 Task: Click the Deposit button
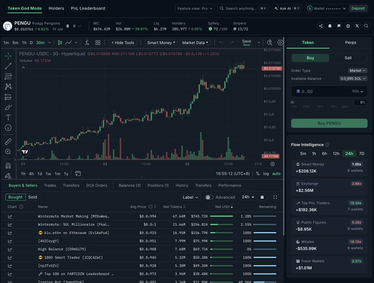pyautogui.click(x=358, y=8)
